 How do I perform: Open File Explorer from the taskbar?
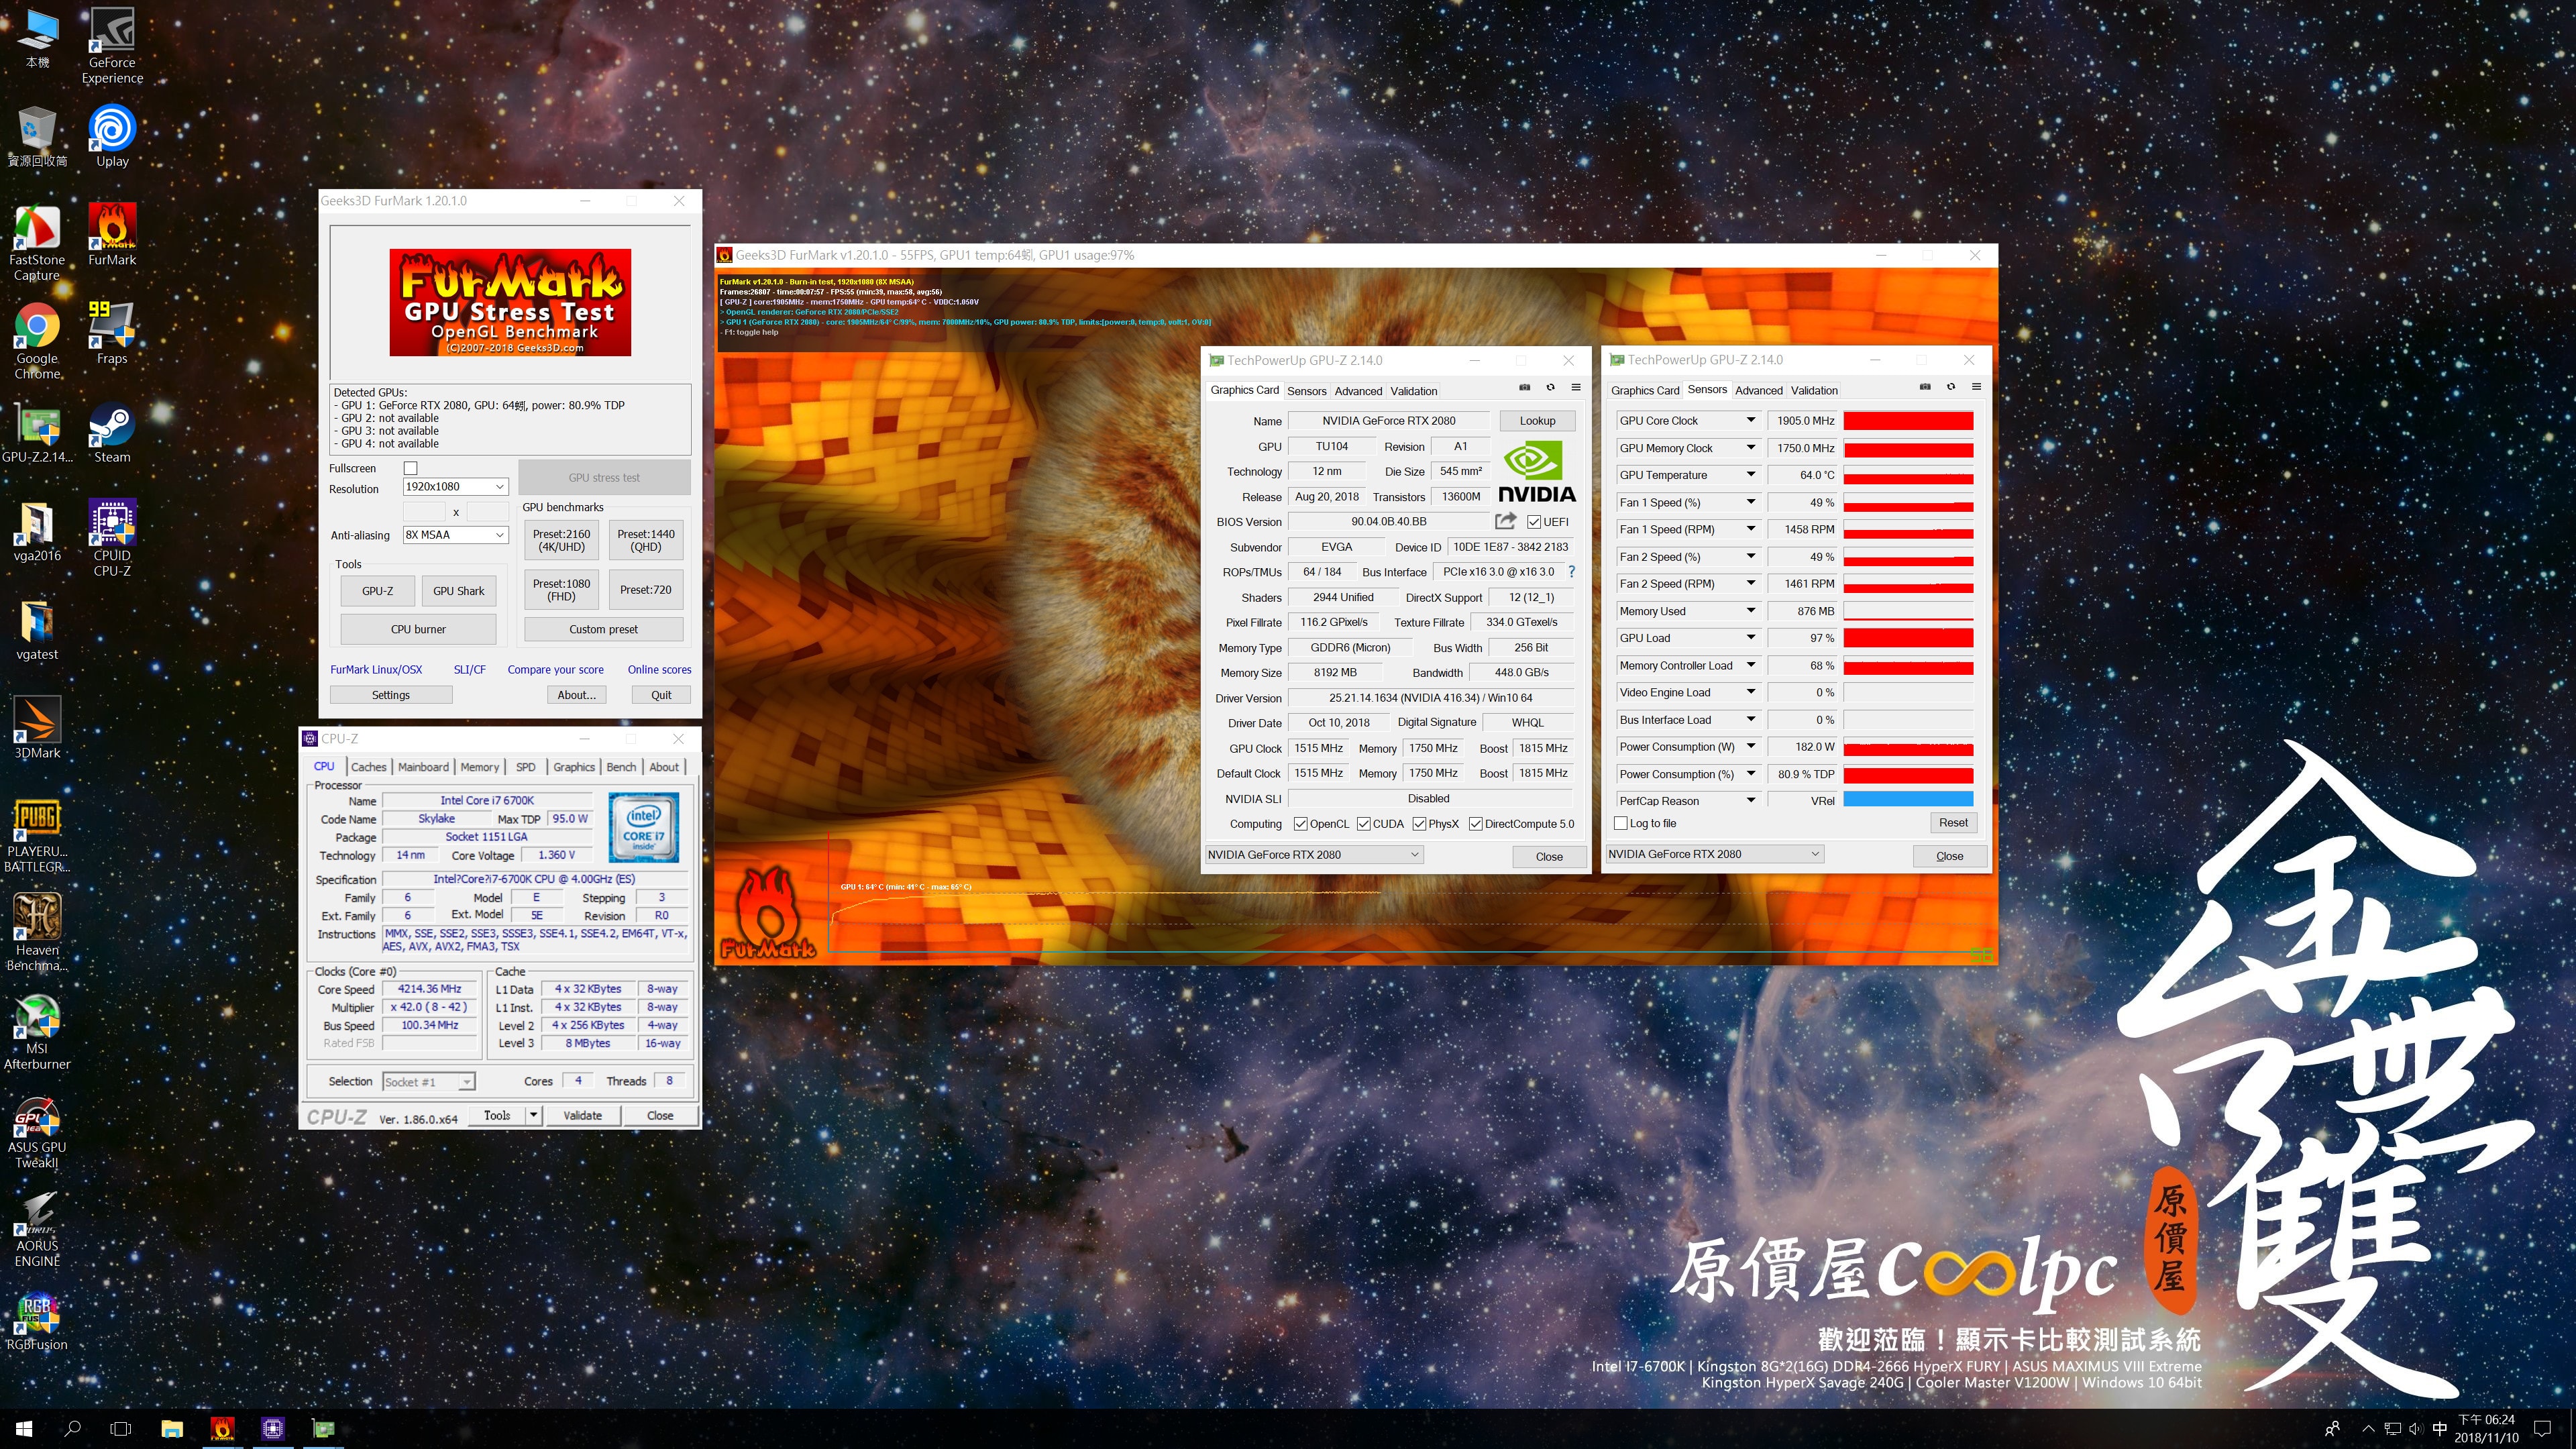point(172,1428)
